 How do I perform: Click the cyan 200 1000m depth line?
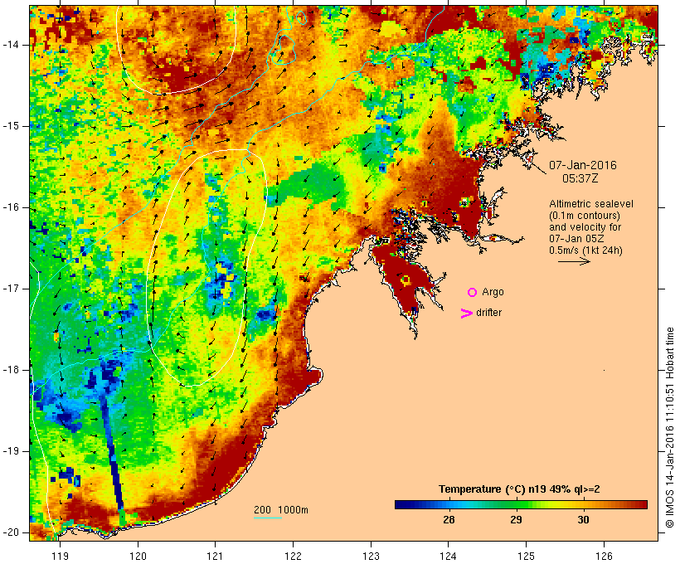click(x=268, y=518)
